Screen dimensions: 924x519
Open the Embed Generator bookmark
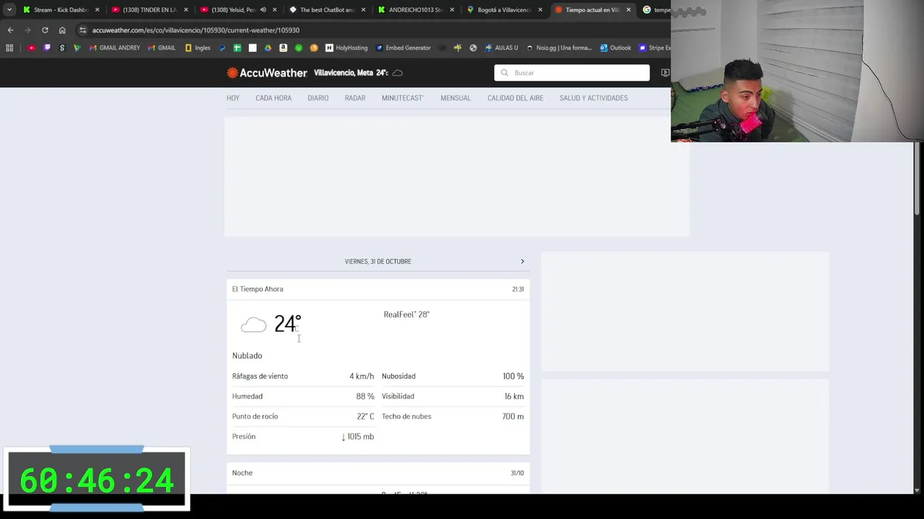tap(403, 48)
